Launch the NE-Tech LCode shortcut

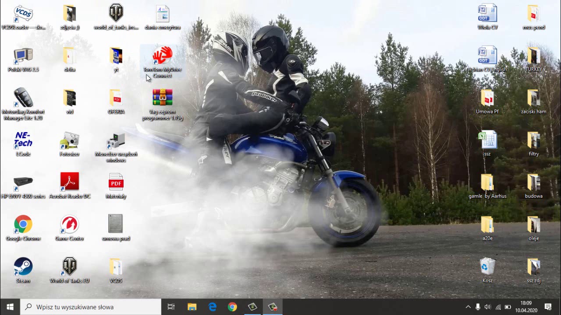click(x=23, y=144)
